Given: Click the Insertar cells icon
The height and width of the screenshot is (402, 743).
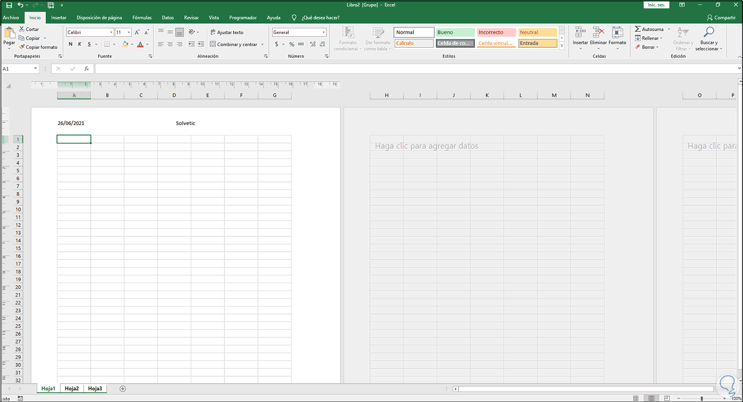Looking at the screenshot, I should click(580, 33).
